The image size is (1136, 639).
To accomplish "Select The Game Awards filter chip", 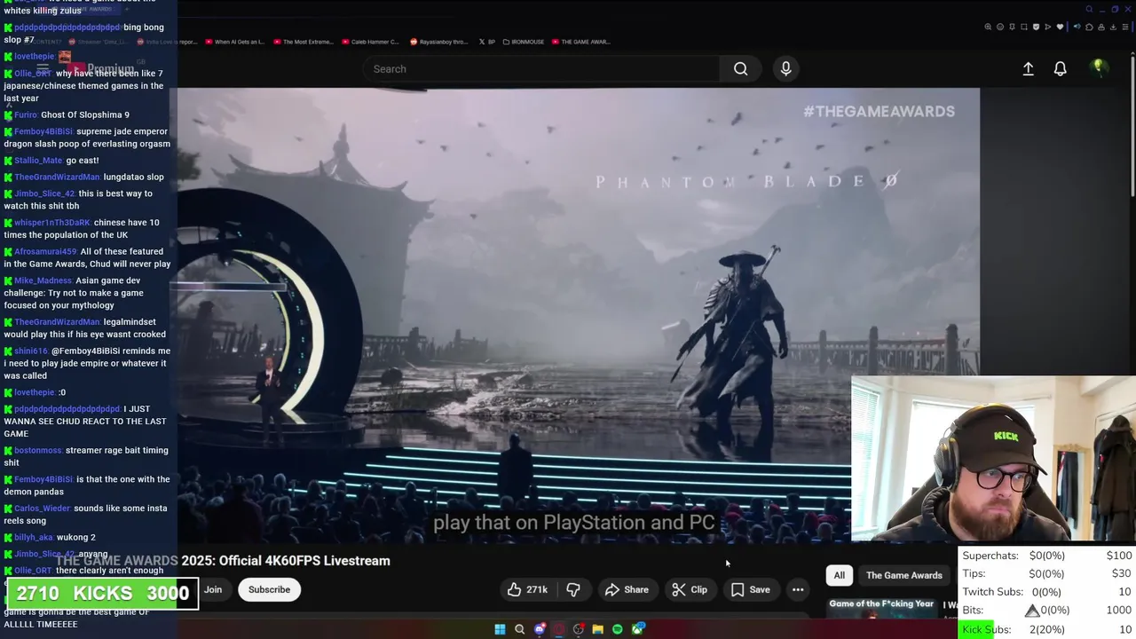I will tap(903, 575).
